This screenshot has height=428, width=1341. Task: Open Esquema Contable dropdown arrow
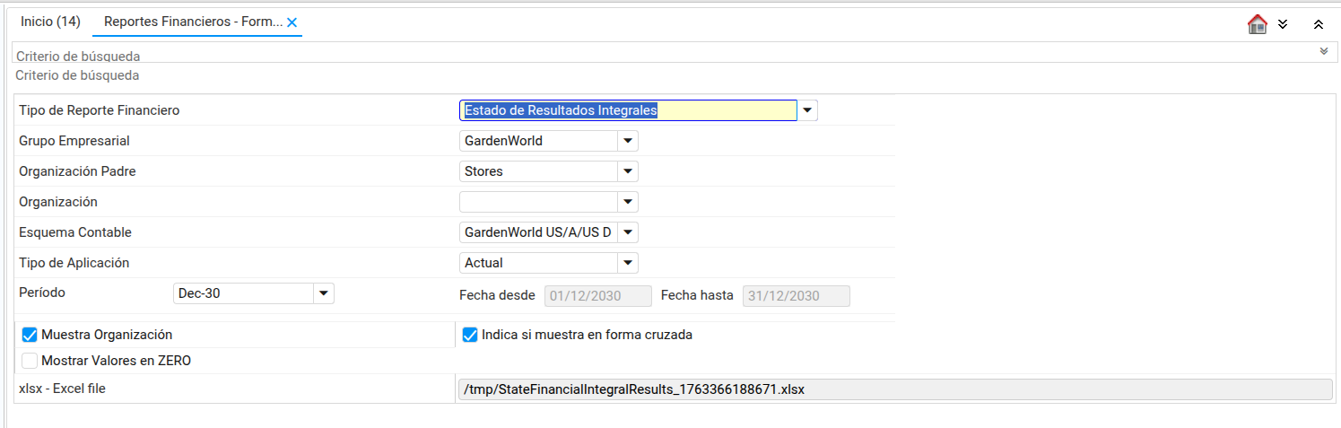tap(628, 232)
